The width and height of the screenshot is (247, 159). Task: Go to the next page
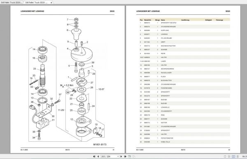pyautogui.click(x=121, y=157)
